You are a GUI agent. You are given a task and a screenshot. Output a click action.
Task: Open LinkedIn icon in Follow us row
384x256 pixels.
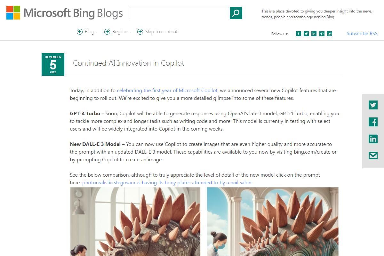(314, 34)
